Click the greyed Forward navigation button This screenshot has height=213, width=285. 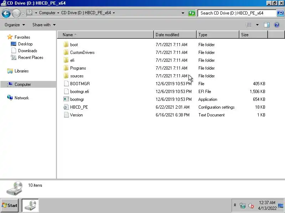pyautogui.click(x=16, y=13)
